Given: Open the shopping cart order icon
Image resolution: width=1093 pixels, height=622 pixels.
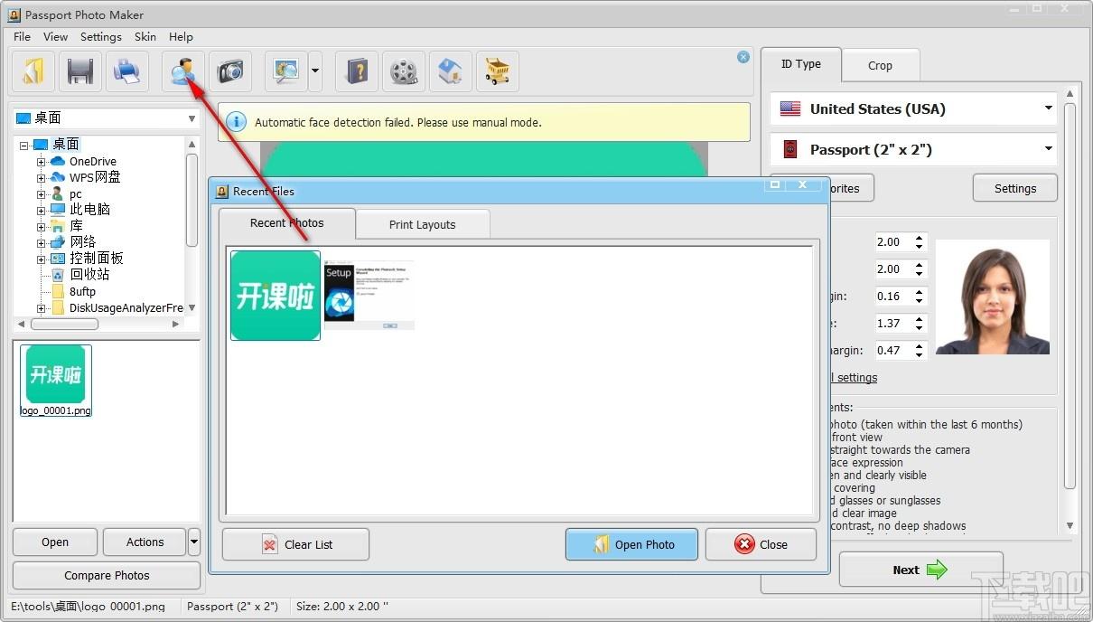Looking at the screenshot, I should 498,71.
